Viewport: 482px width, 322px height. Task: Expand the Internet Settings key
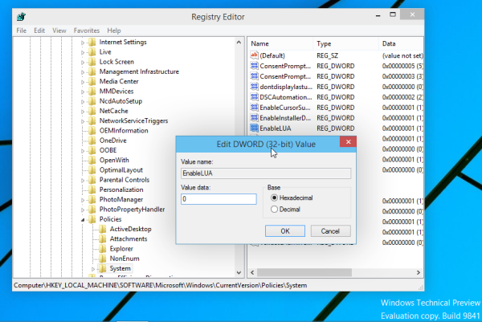82,42
